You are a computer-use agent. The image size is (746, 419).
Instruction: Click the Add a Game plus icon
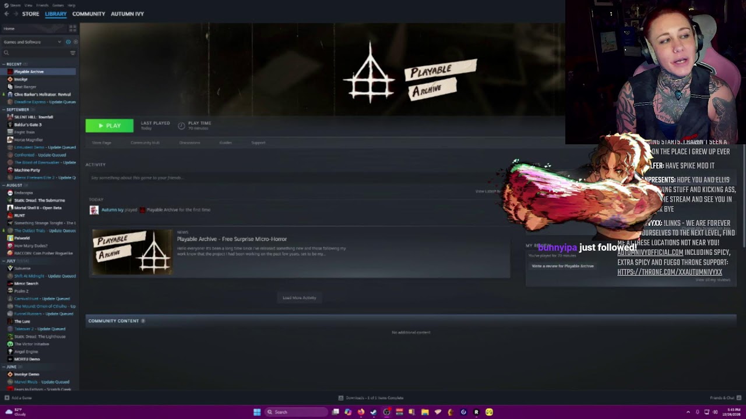[7, 398]
